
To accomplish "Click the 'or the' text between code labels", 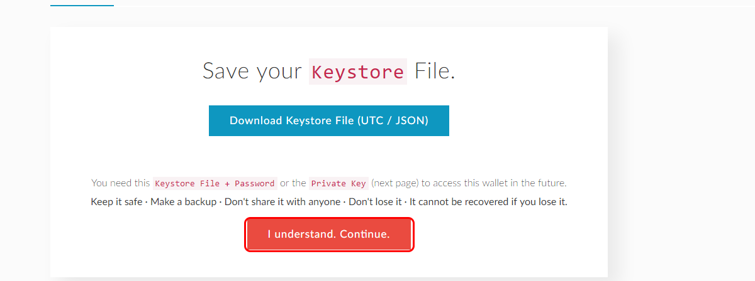I will pyautogui.click(x=293, y=184).
